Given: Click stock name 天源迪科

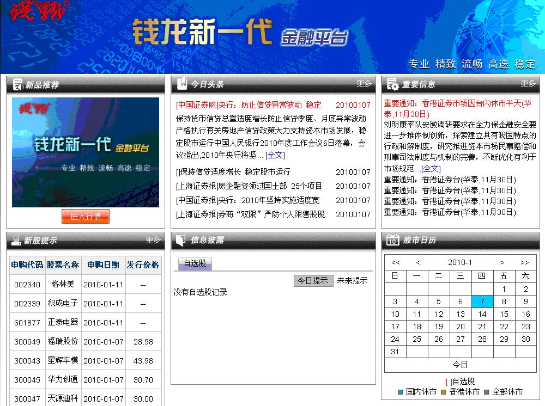Looking at the screenshot, I should [x=63, y=399].
